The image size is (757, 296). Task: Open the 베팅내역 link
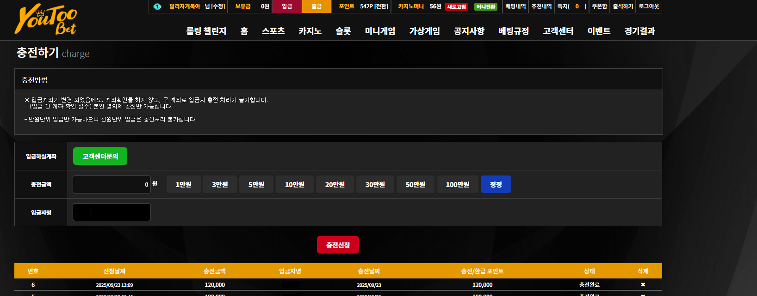[x=515, y=6]
